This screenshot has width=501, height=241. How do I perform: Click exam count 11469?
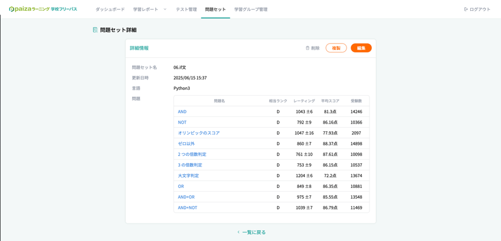[x=356, y=207]
